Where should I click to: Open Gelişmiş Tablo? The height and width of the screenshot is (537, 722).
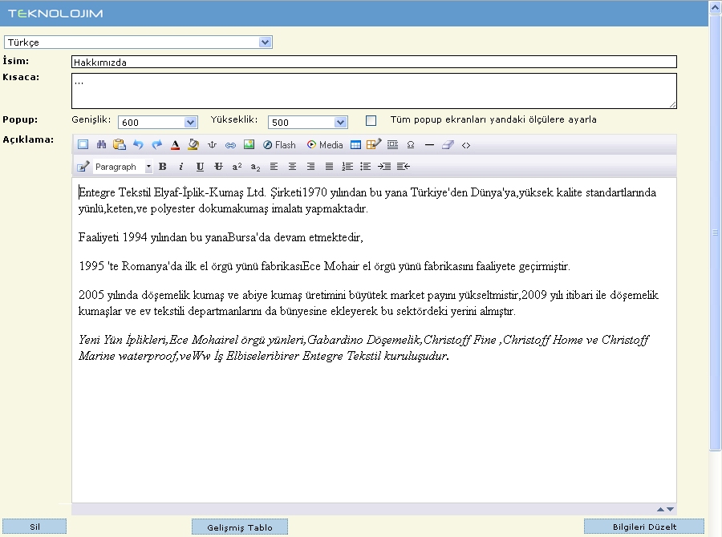(240, 527)
